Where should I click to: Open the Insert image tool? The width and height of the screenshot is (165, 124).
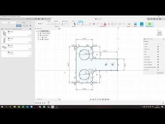[135, 24]
